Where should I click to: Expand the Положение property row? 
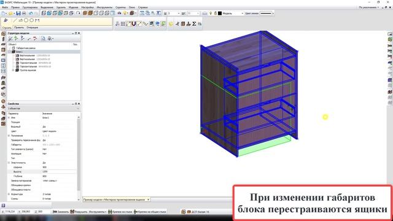(x=9, y=136)
